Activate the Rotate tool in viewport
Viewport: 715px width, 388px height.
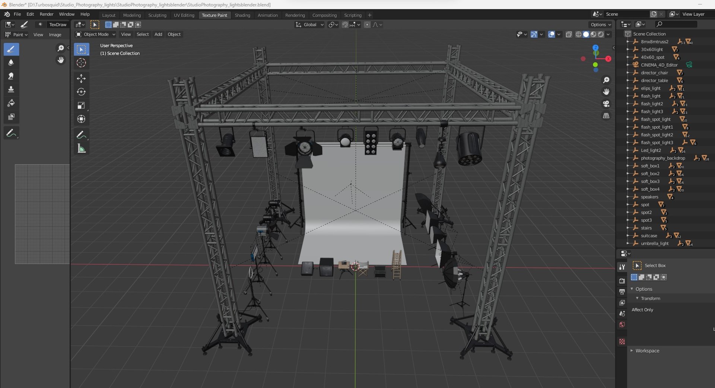pos(81,92)
